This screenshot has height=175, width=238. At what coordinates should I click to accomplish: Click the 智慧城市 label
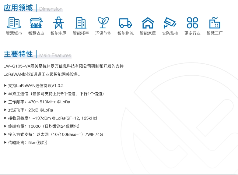[x=14, y=33]
